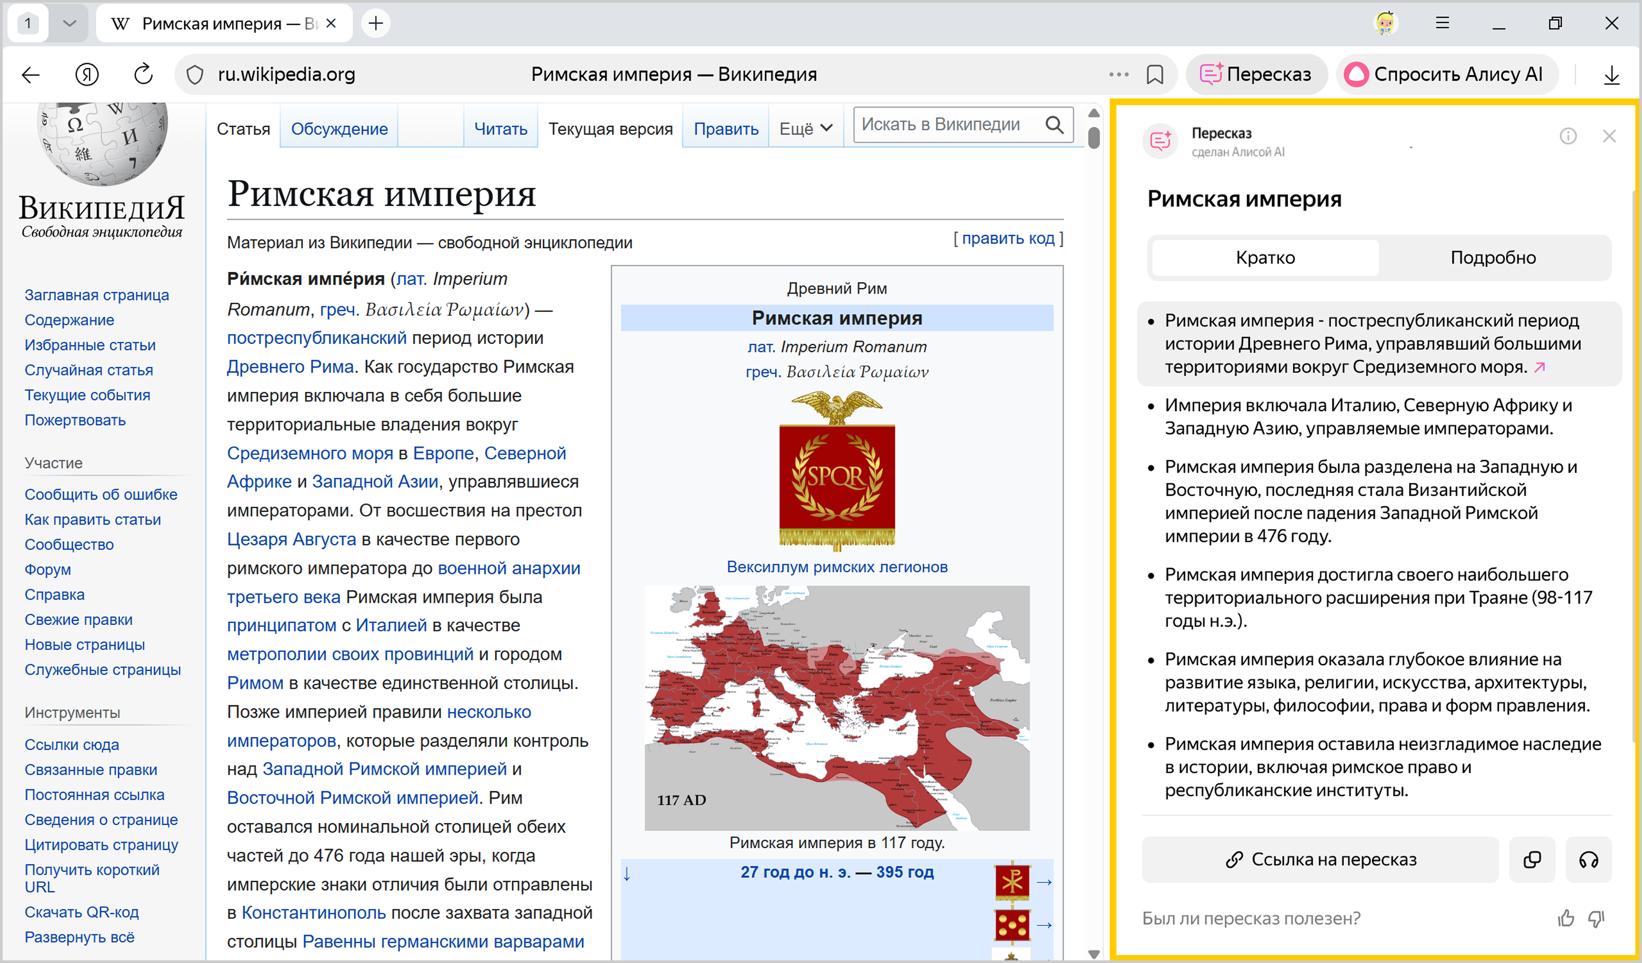1642x963 pixels.
Task: Open the Обсуждение tab
Action: 339,129
